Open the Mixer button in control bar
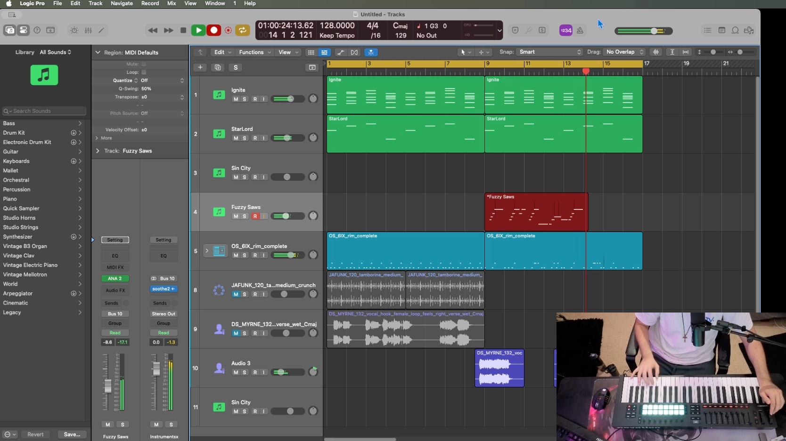Screen dimensions: 786x441 pyautogui.click(x=88, y=30)
